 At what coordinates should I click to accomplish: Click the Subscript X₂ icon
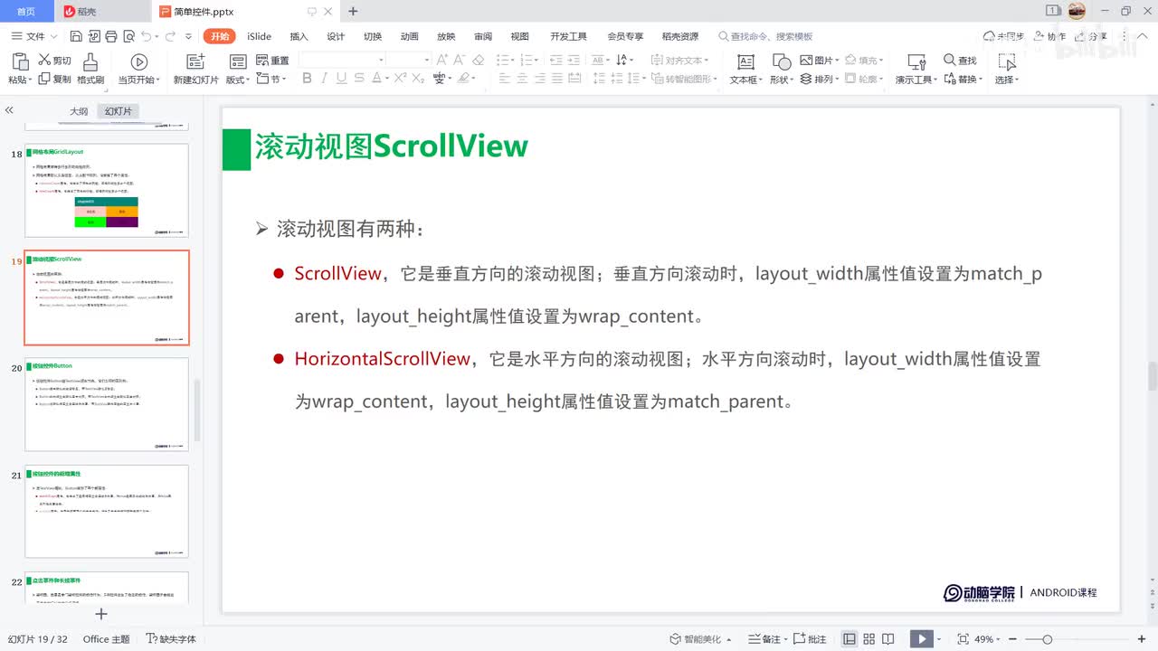(x=418, y=79)
